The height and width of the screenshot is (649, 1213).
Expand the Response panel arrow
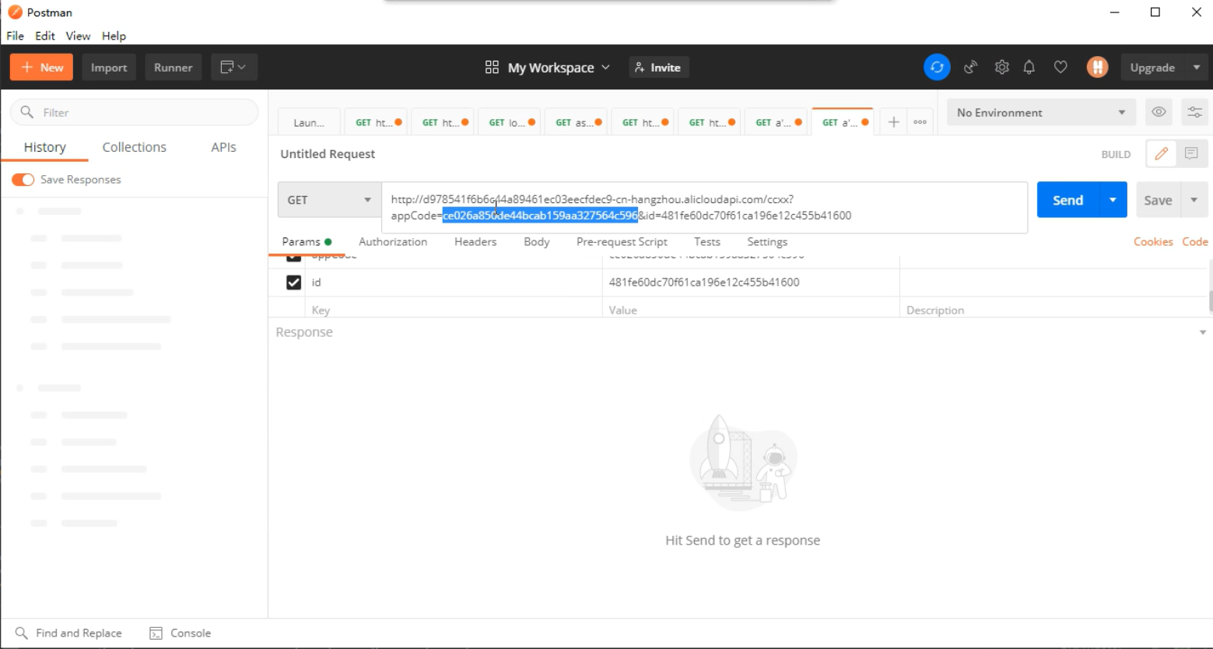coord(1203,332)
